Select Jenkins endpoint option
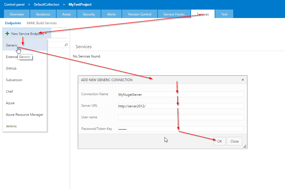Screen dimensions: 285x189 [x=11, y=126]
